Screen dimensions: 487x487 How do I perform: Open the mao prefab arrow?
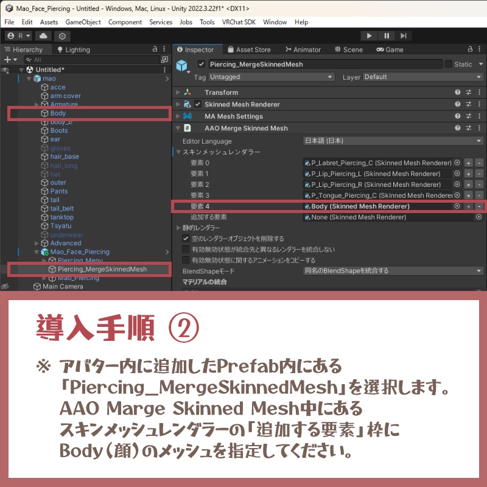167,79
